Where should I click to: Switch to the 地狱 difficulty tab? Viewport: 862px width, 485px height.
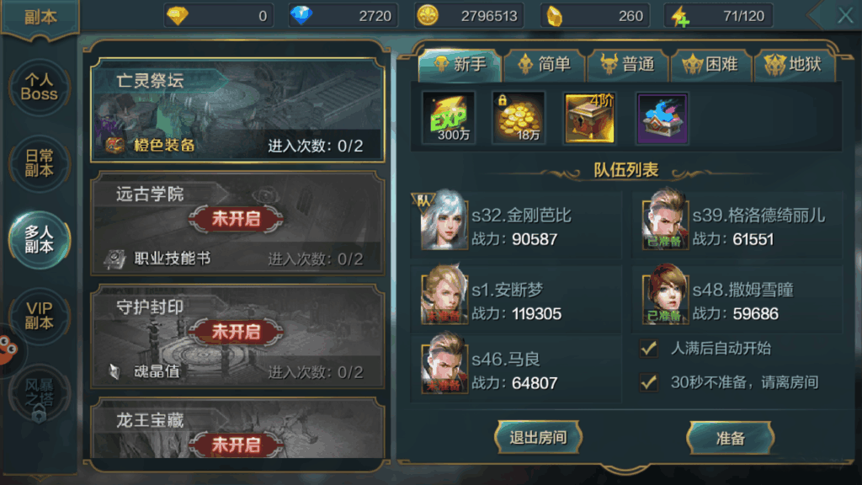click(794, 65)
